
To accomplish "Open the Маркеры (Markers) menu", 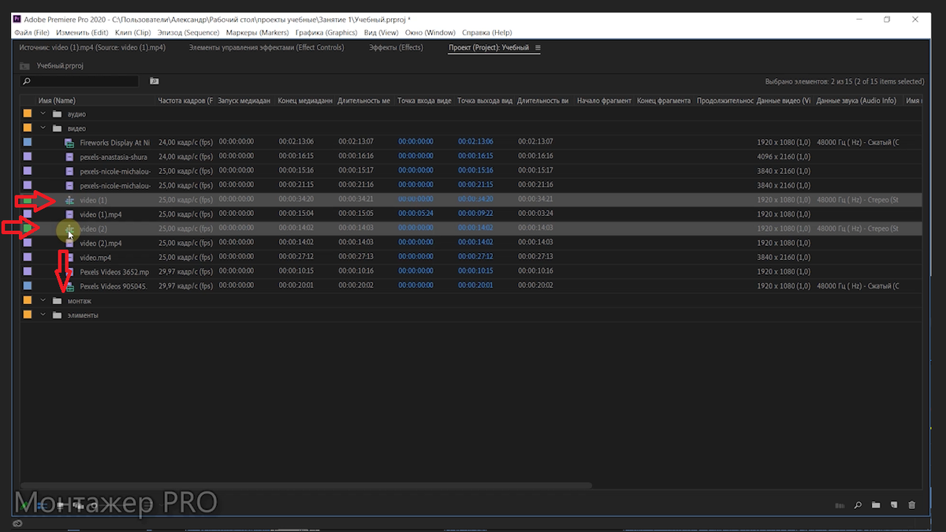I will coord(258,33).
